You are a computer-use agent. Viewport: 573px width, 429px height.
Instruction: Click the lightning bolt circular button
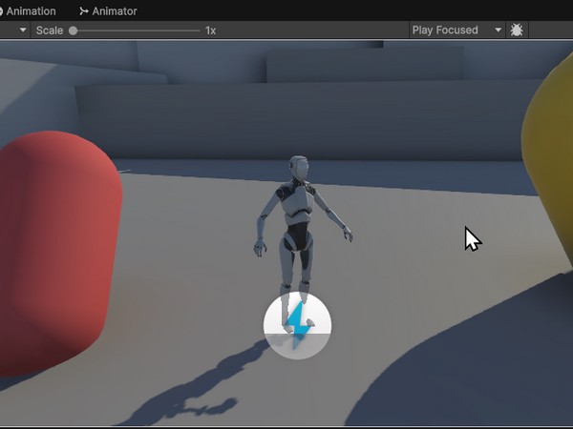[297, 325]
